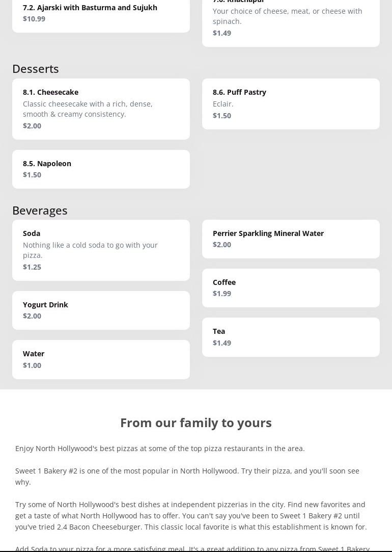
Task: Select the Tea beverage card
Action: click(x=291, y=336)
